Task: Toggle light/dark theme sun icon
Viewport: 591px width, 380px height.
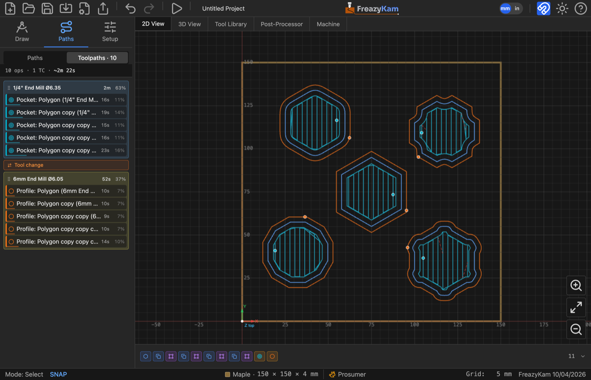Action: coord(562,8)
